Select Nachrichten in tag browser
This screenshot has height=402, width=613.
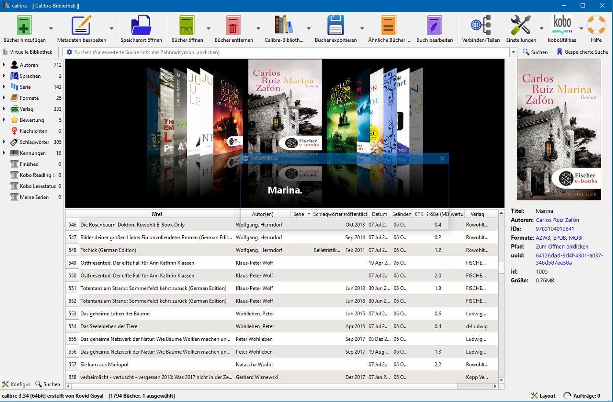33,131
